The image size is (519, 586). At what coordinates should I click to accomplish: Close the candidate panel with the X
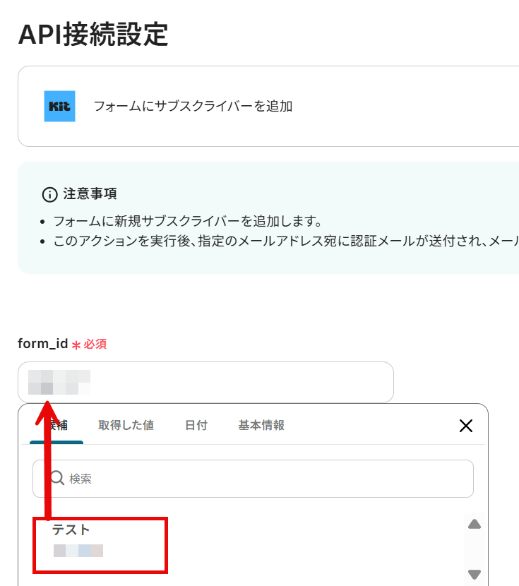tap(465, 426)
